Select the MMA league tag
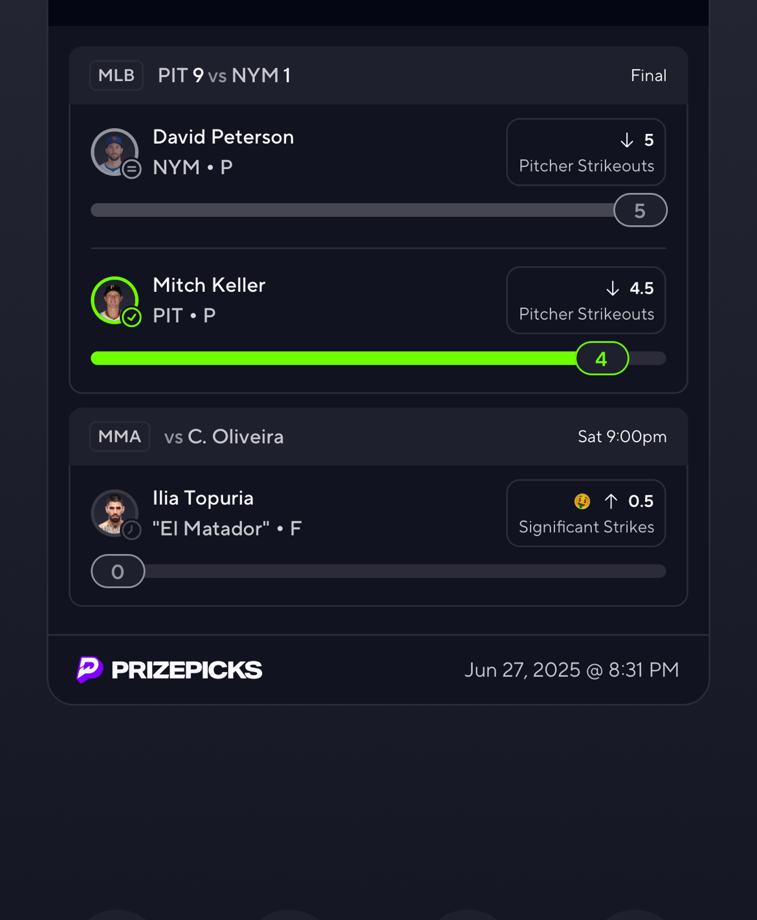The height and width of the screenshot is (920, 757). 120,437
